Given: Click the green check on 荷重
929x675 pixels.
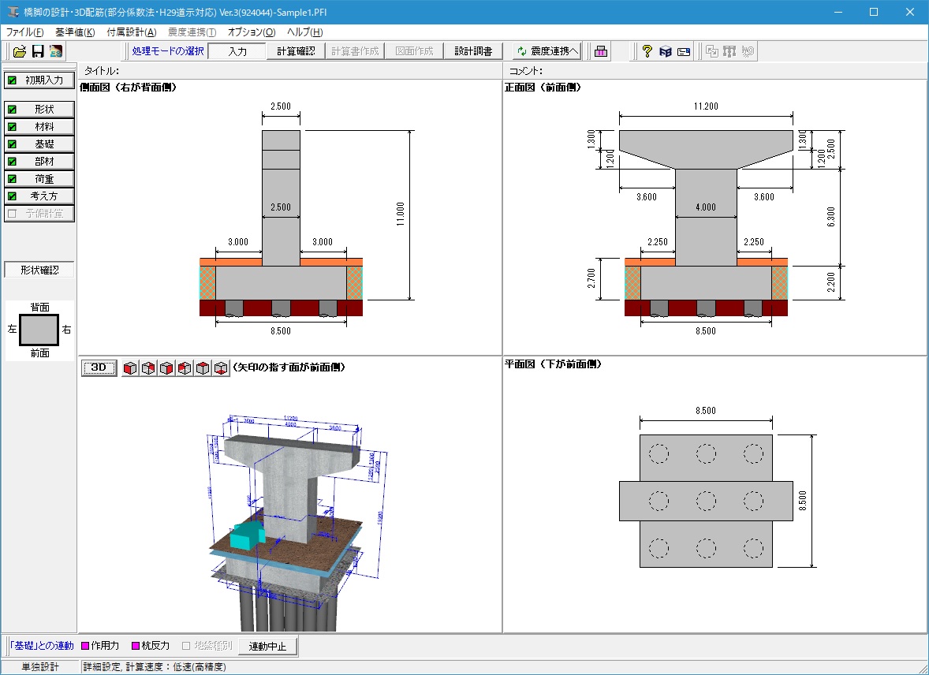Looking at the screenshot, I should 12,179.
